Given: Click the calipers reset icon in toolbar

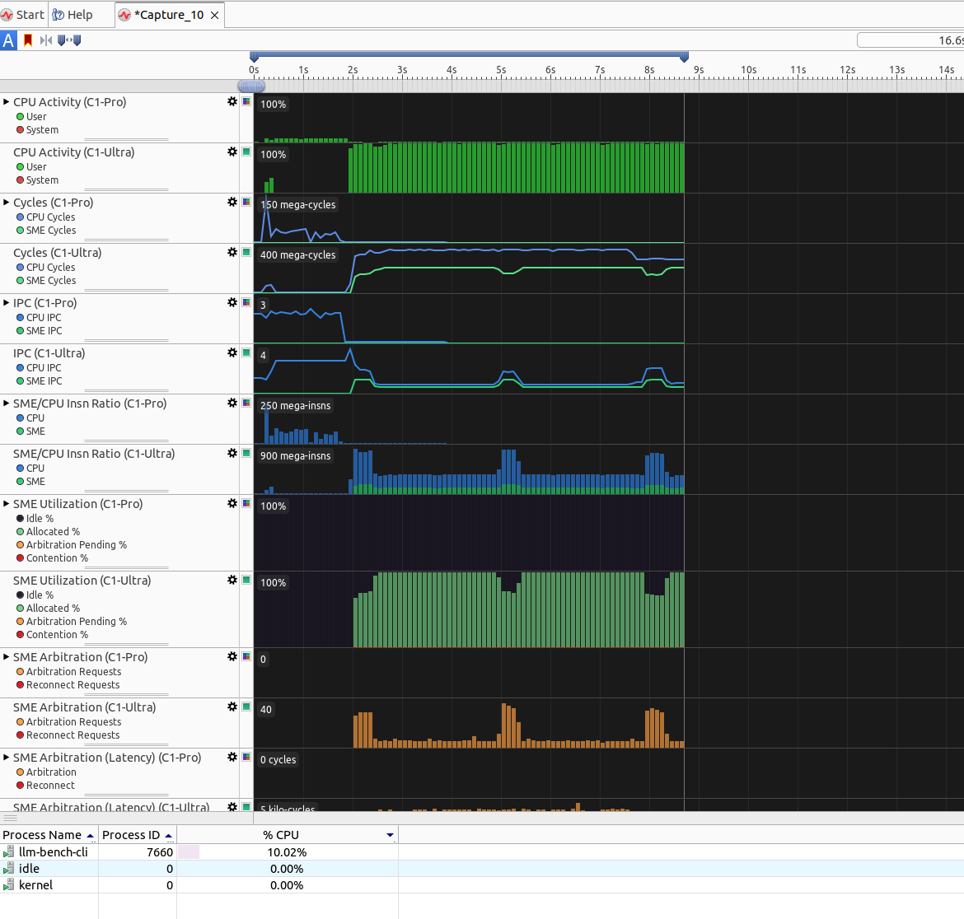Looking at the screenshot, I should coord(69,40).
